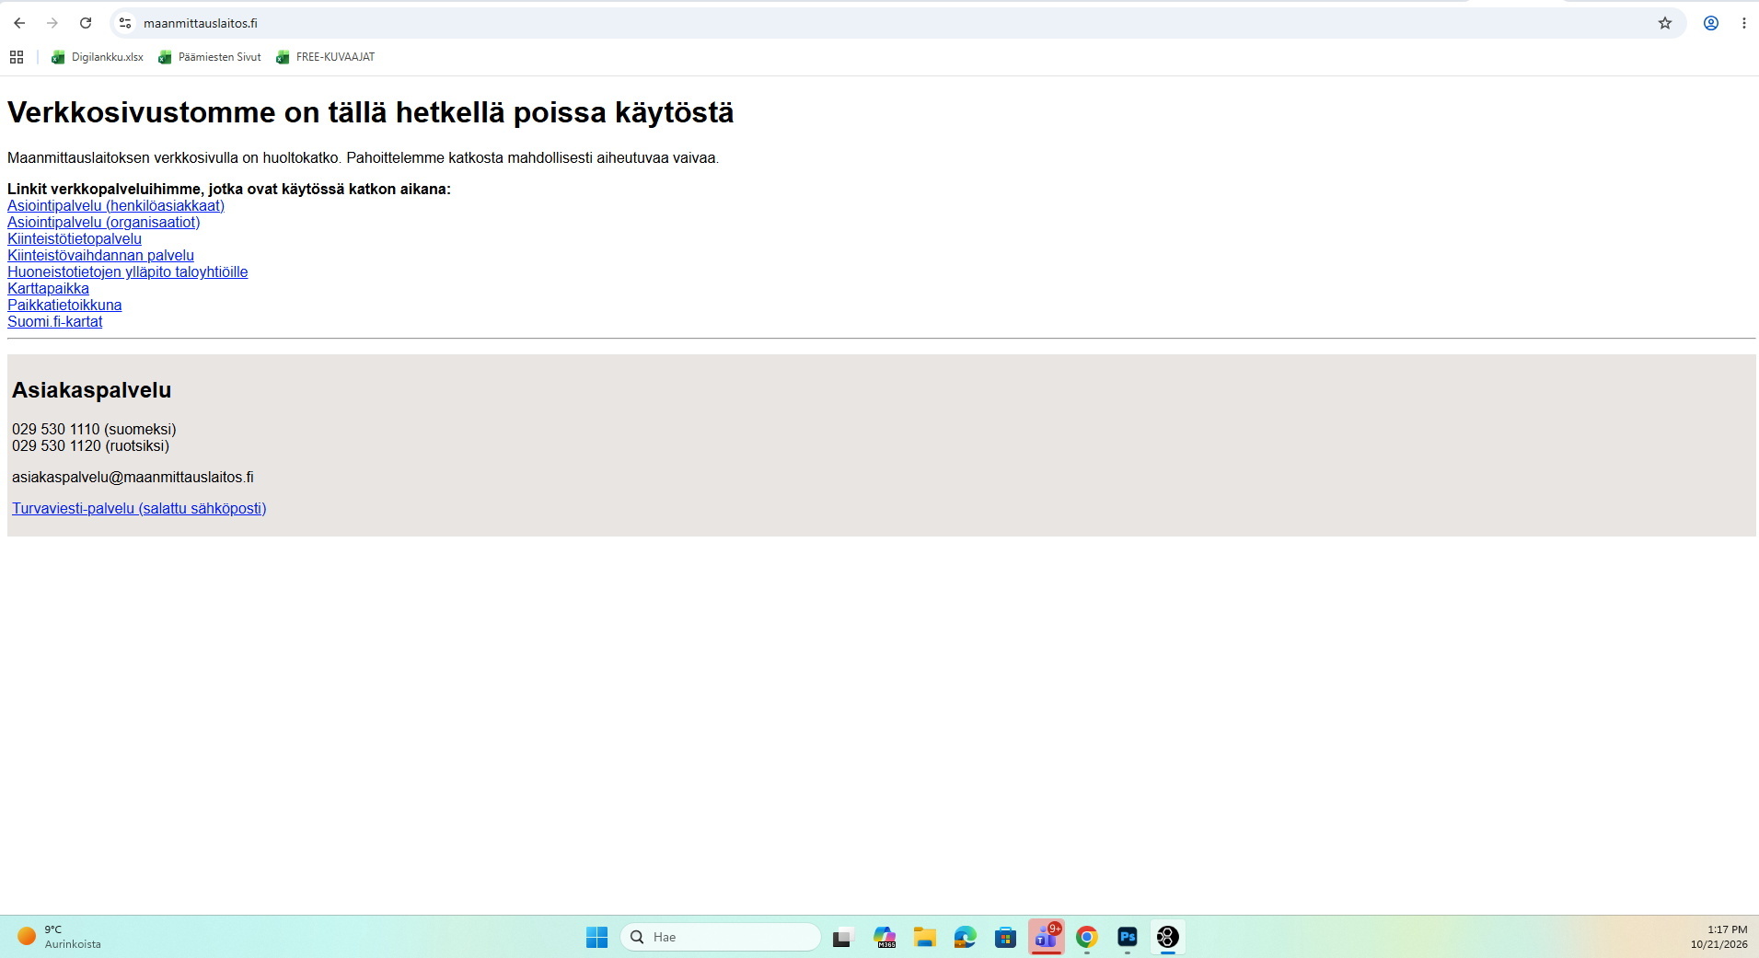
Task: Click the asiakaspalvelu@maanmittauslaitos.fi email text
Action: 133,477
